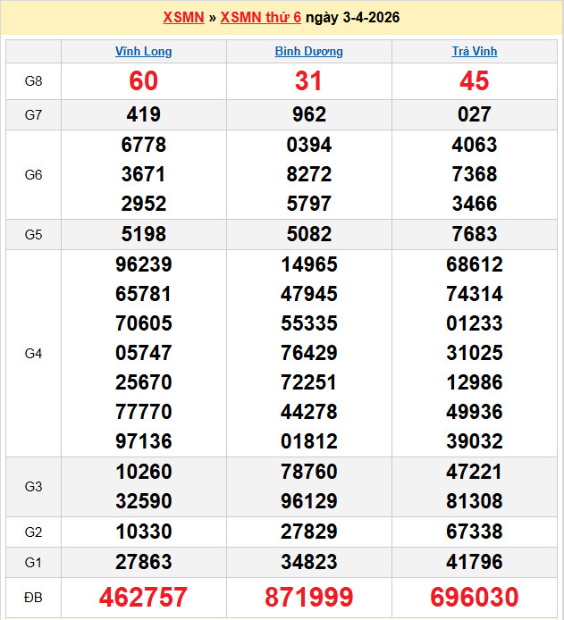Click G3 result 78760
The image size is (564, 620).
pyautogui.click(x=308, y=472)
